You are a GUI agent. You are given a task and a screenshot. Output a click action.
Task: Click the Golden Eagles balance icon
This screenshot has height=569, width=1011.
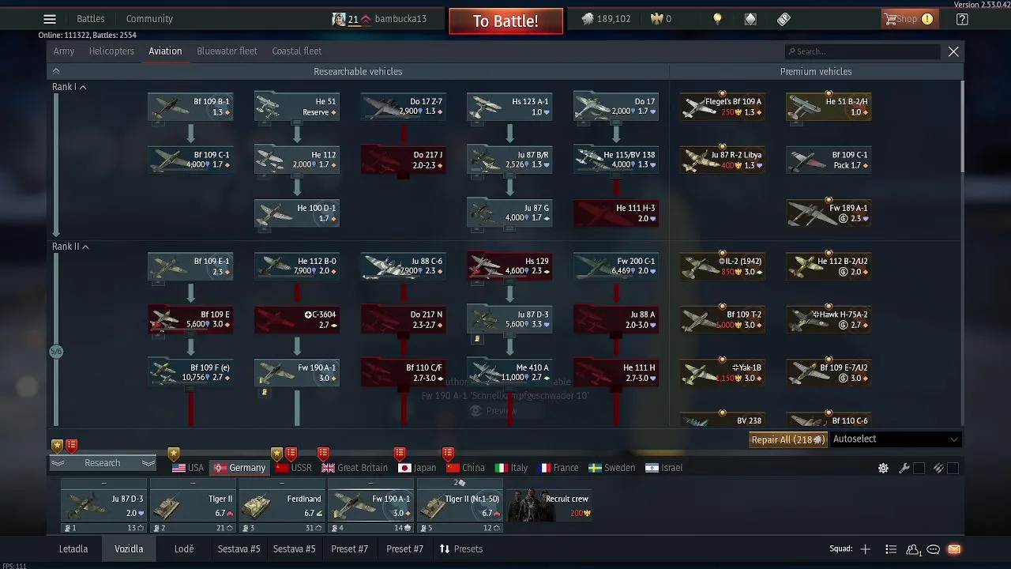655,19
